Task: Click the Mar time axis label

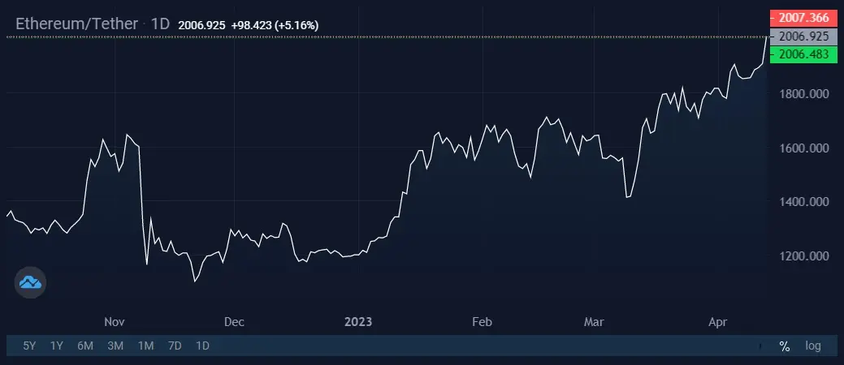Action: [594, 322]
